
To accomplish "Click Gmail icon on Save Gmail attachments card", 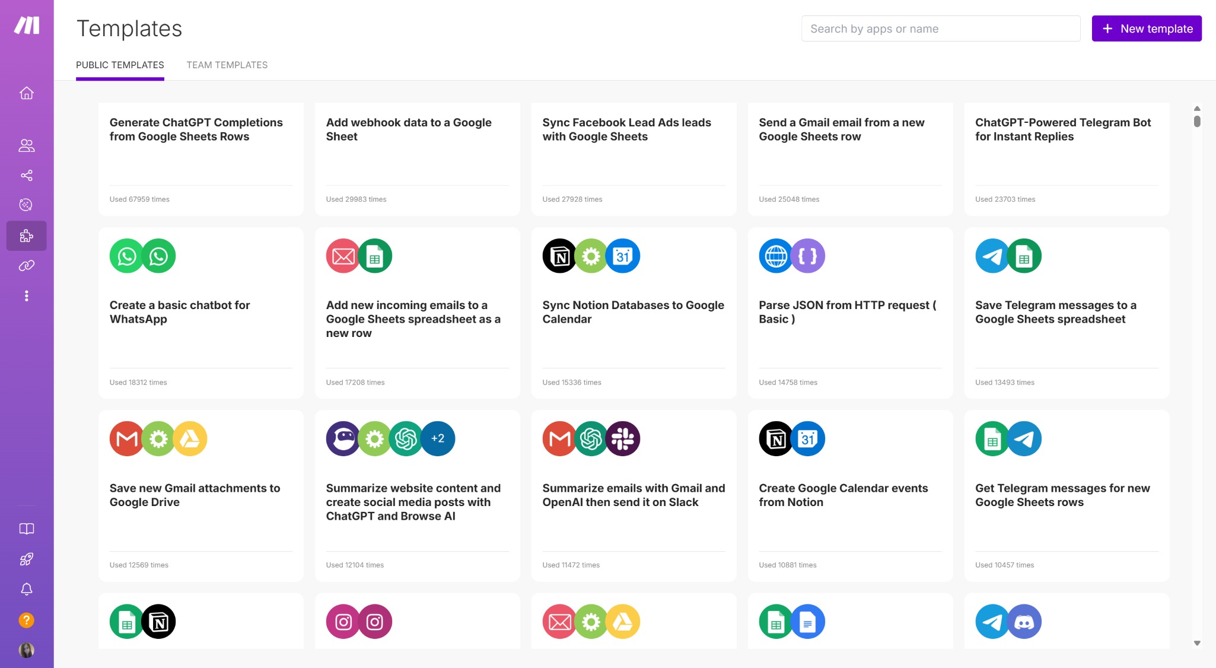I will [x=126, y=439].
